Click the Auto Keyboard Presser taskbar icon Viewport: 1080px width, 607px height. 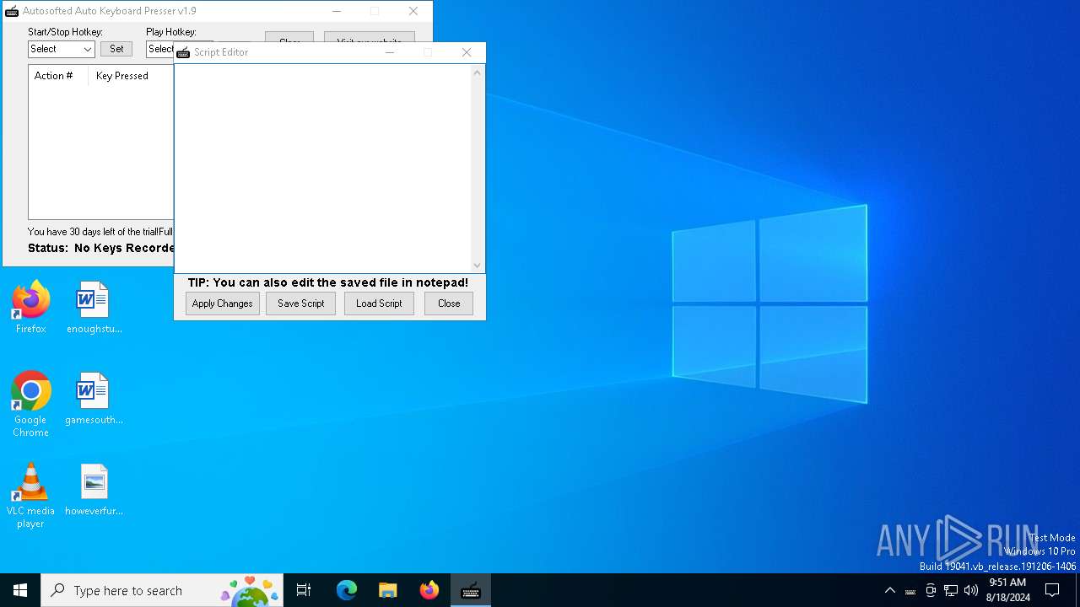tap(471, 590)
